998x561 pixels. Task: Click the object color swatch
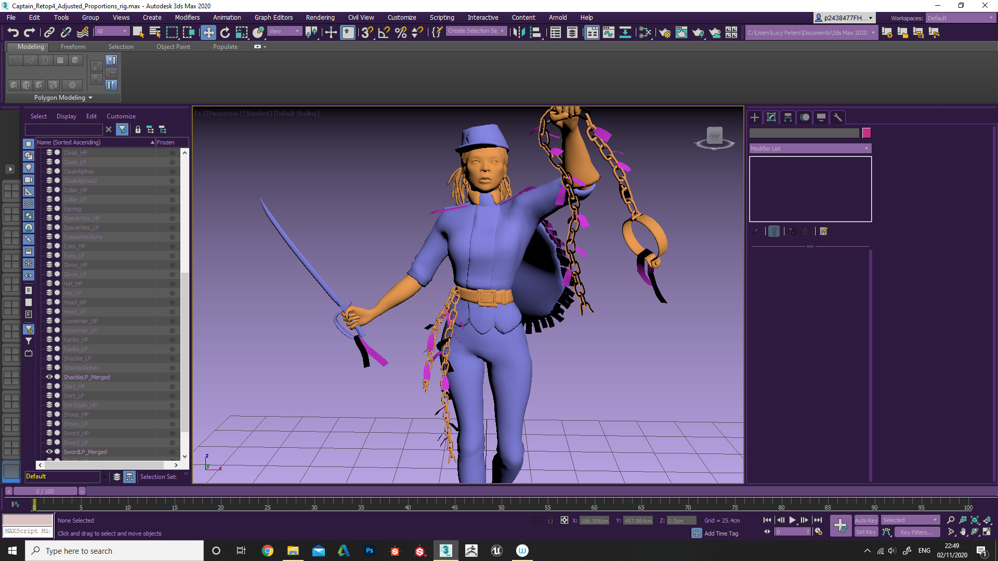tap(866, 133)
